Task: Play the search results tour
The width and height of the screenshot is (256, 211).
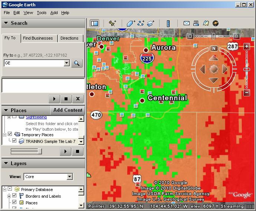Action: pyautogui.click(x=55, y=99)
